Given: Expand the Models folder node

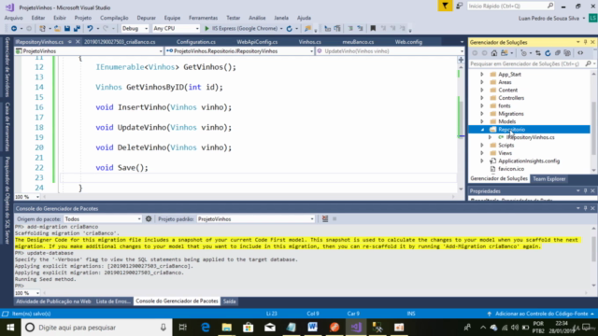Looking at the screenshot, I should click(x=482, y=121).
